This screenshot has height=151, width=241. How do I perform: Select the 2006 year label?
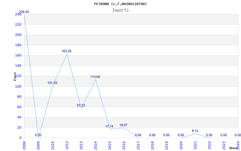[24, 146]
